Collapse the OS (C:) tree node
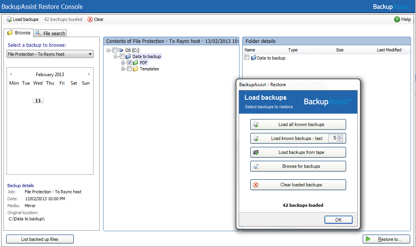416x247 pixels. (x=108, y=50)
